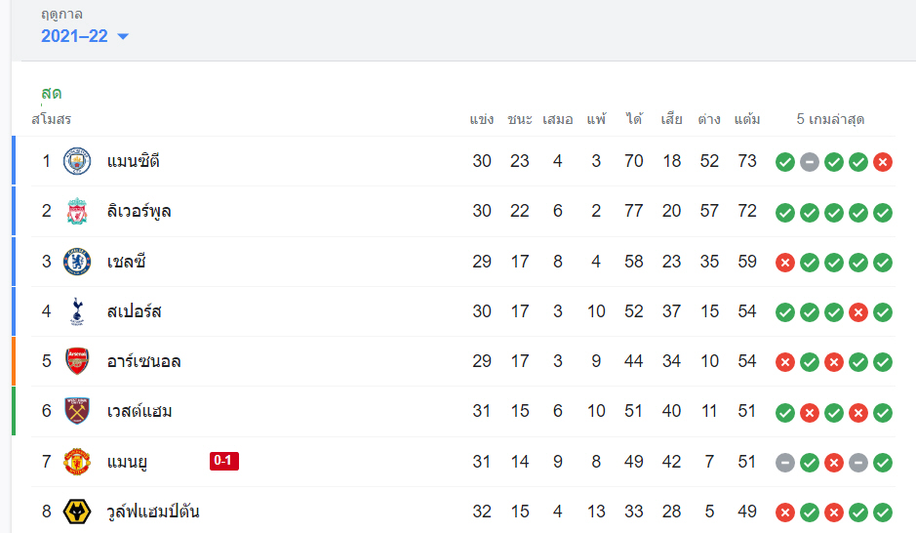This screenshot has width=916, height=533.
Task: Click the แต้ม points column header
Action: (747, 119)
